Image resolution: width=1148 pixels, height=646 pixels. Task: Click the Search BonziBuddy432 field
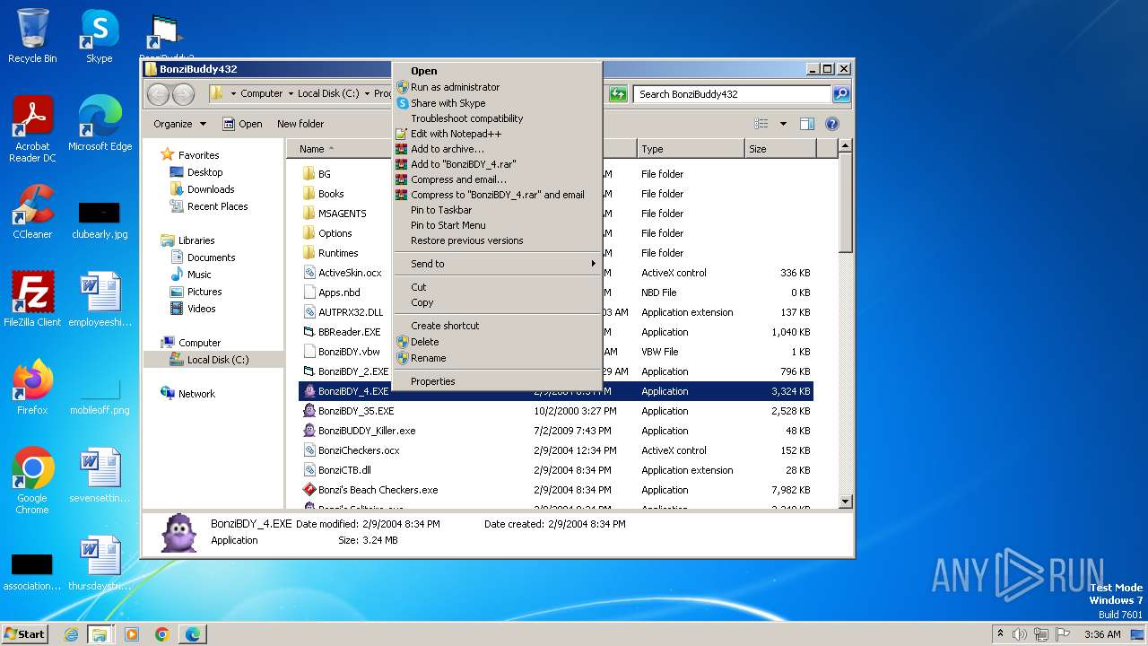pos(733,93)
